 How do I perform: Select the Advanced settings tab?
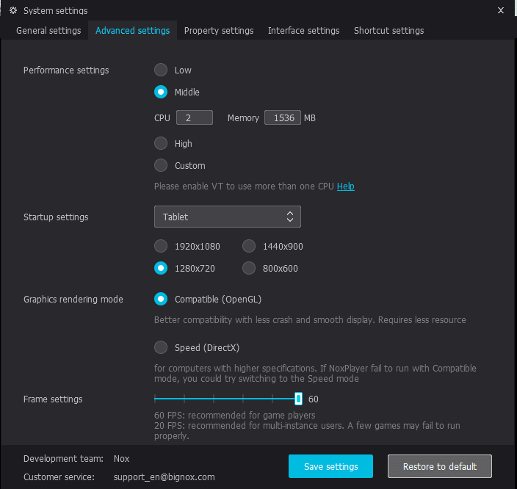132,31
